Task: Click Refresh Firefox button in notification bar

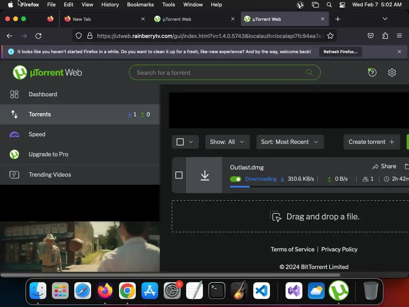Action: pyautogui.click(x=340, y=52)
